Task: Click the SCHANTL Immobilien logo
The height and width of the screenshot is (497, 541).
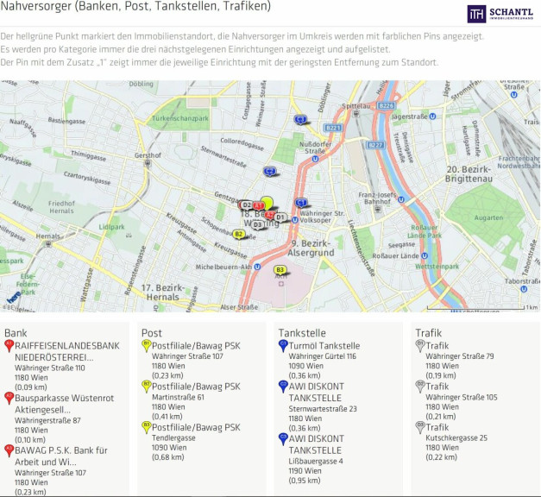Action: 502,14
